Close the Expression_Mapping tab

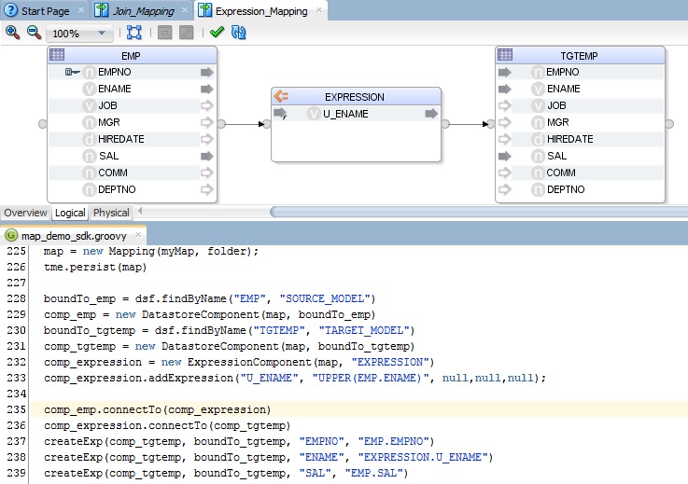(x=318, y=10)
